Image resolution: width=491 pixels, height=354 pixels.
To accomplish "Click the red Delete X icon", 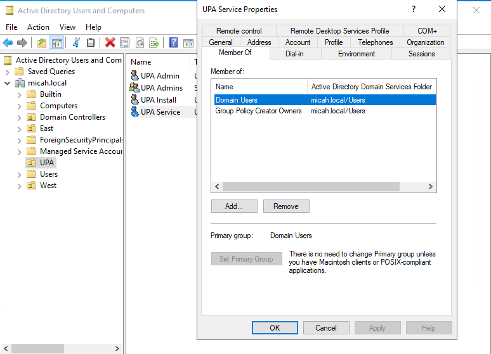I will pyautogui.click(x=110, y=42).
